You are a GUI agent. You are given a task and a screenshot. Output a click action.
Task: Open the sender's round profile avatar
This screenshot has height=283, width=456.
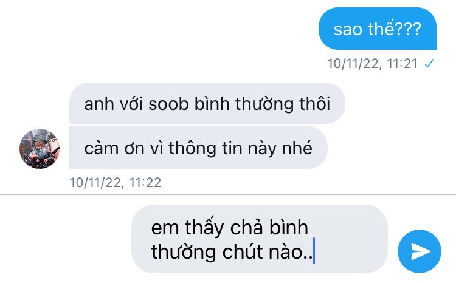tap(40, 149)
